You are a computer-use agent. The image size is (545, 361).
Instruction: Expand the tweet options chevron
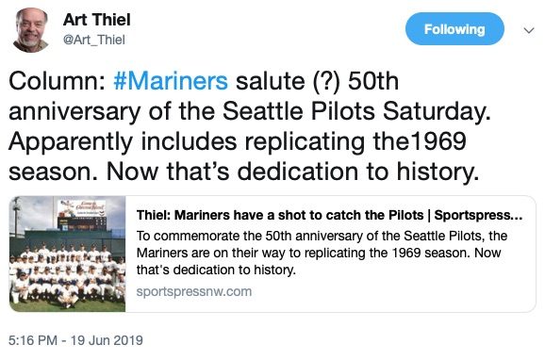tap(529, 30)
